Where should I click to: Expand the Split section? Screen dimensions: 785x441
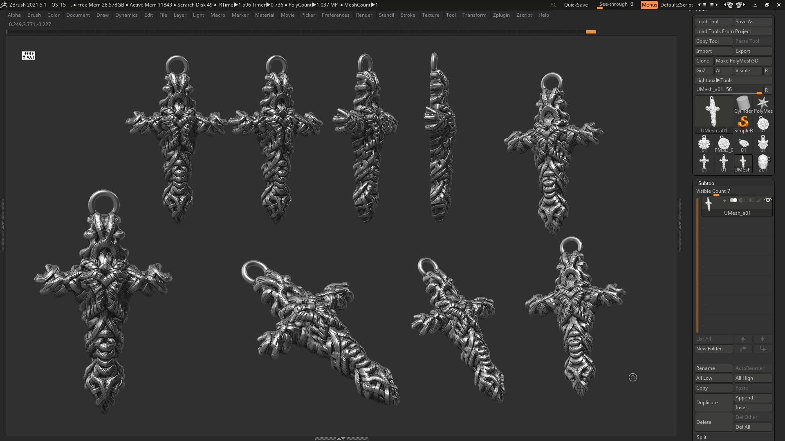pyautogui.click(x=702, y=437)
